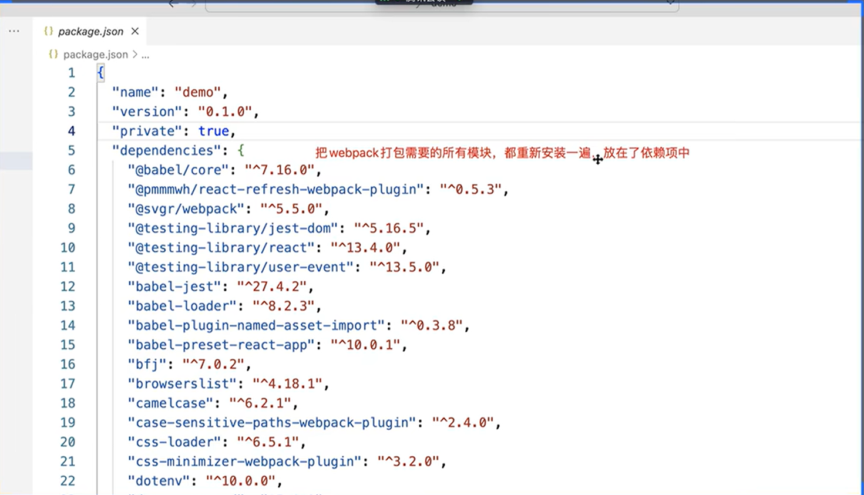Click the true value on line 4
The image size is (864, 495).
coord(213,131)
